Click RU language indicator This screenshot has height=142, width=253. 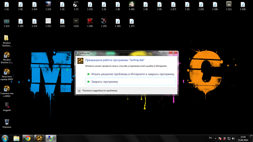pyautogui.click(x=210, y=138)
